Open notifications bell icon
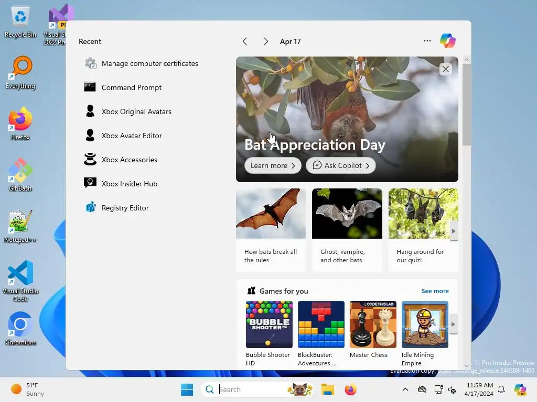 (501, 389)
